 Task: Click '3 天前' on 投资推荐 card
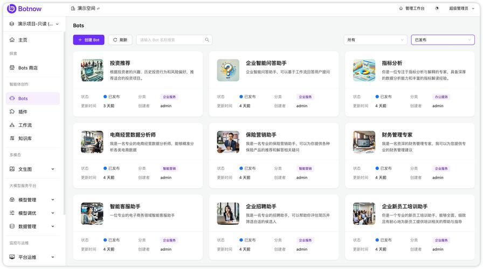109,106
